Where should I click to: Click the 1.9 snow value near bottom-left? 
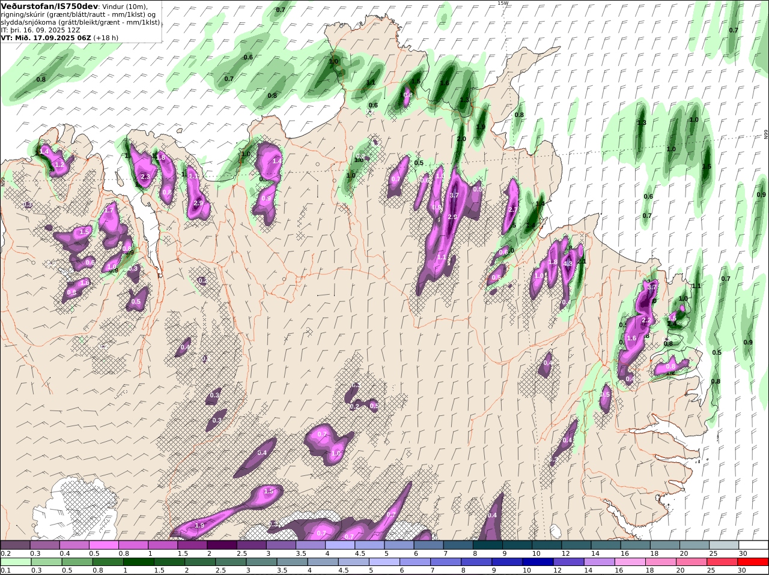pos(199,525)
